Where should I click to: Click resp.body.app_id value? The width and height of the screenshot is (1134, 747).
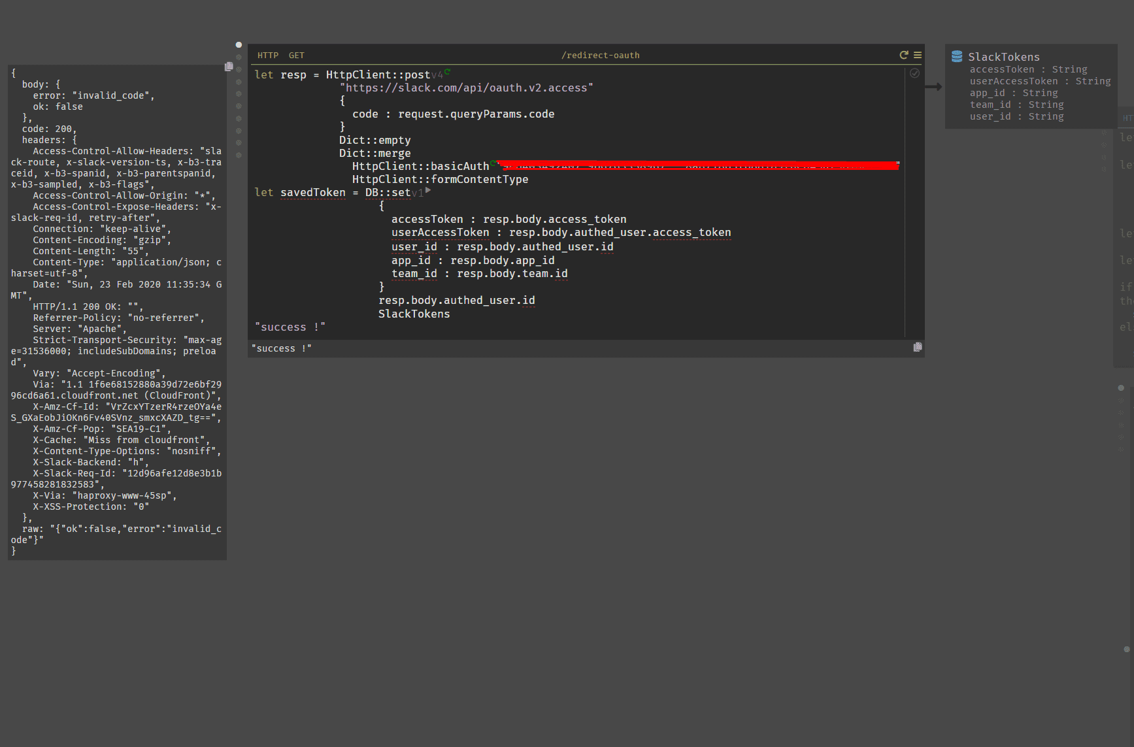pos(503,260)
